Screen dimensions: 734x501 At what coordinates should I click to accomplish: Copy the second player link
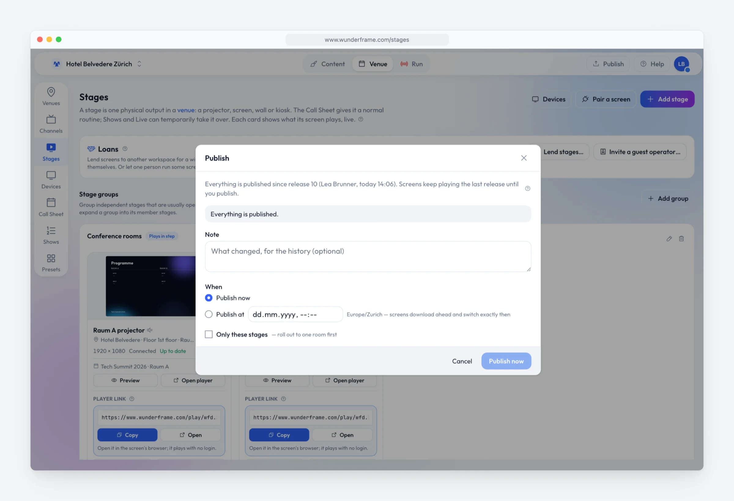(279, 435)
